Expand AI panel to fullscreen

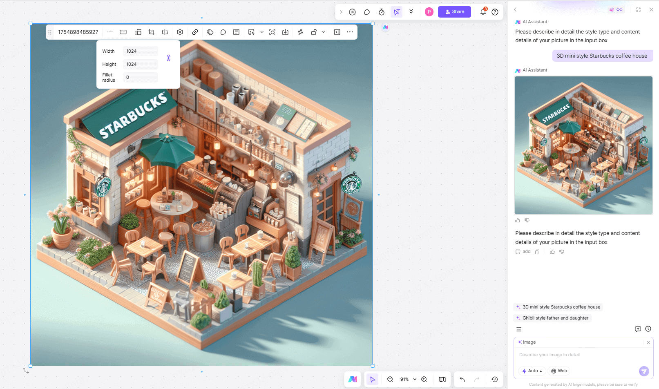point(638,9)
